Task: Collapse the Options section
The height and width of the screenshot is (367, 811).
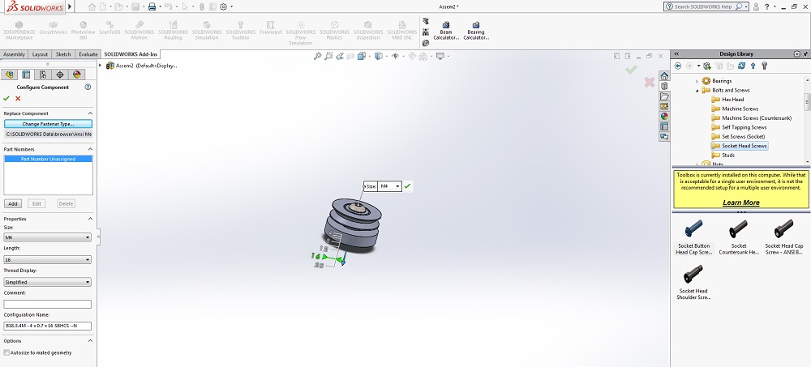Action: pos(90,340)
